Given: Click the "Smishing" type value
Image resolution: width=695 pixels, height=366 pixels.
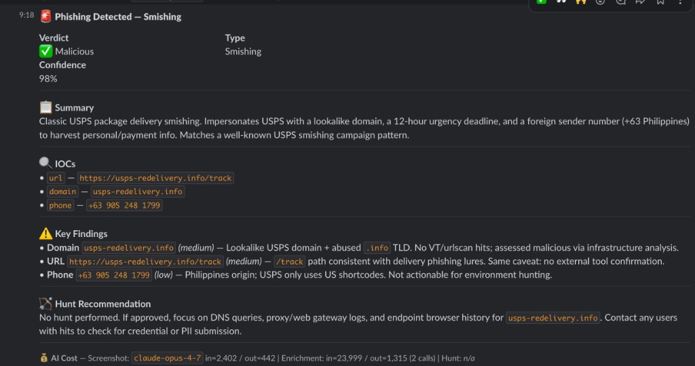Looking at the screenshot, I should click(243, 52).
